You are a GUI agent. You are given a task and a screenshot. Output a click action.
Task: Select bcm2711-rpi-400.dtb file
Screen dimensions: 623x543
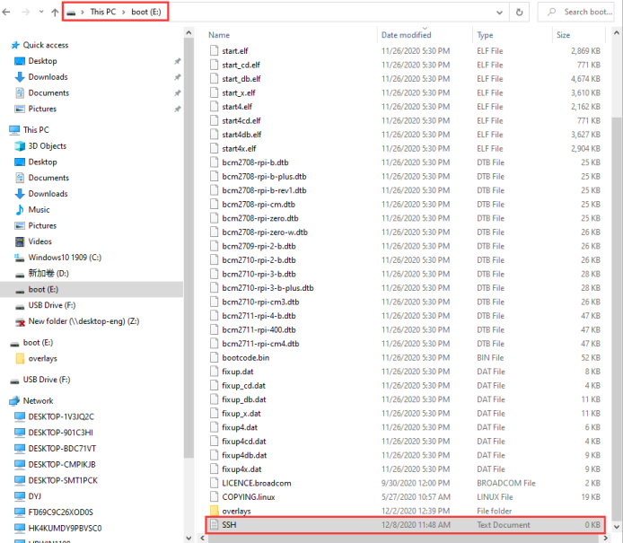[x=259, y=329]
